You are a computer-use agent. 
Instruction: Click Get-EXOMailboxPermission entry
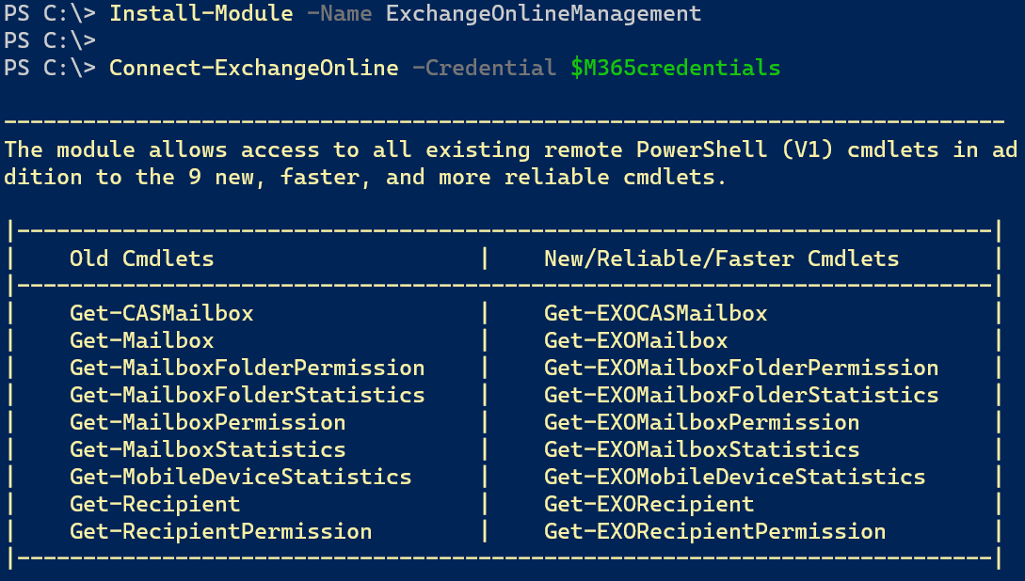point(701,422)
